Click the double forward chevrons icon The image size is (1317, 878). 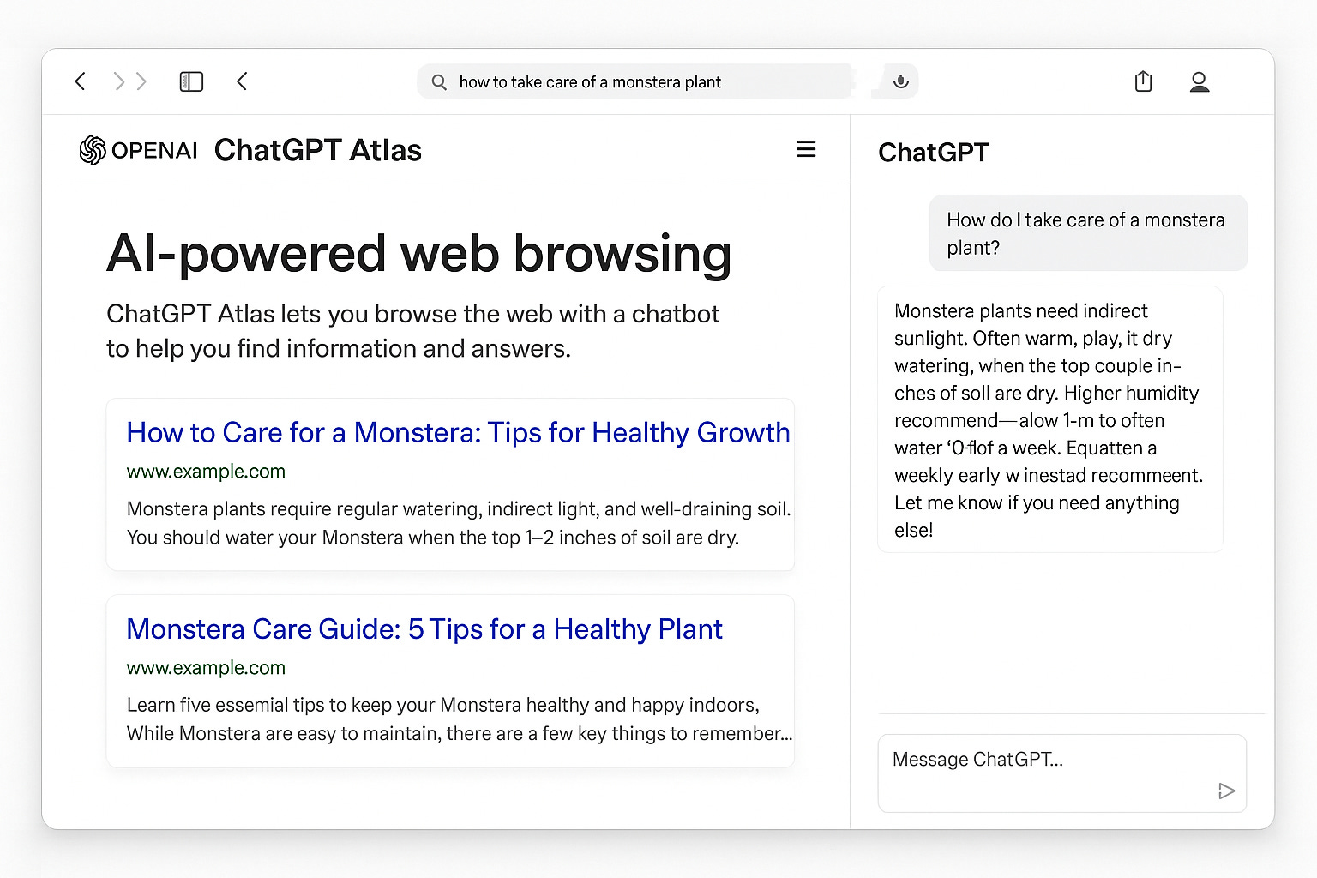130,81
